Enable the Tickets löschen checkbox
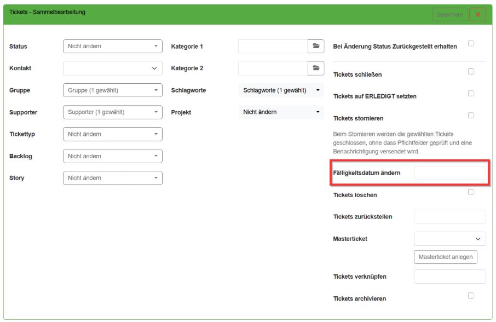Image resolution: width=496 pixels, height=322 pixels. click(x=471, y=192)
